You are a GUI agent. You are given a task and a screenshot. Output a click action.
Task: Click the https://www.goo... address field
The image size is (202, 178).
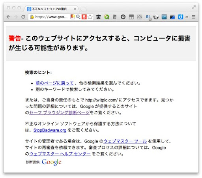(51, 17)
